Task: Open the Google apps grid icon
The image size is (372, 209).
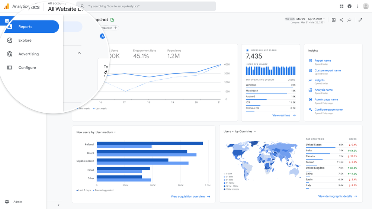Action: pyautogui.click(x=341, y=6)
